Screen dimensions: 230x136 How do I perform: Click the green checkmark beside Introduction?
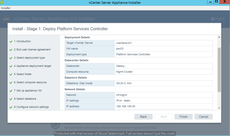click(x=11, y=42)
